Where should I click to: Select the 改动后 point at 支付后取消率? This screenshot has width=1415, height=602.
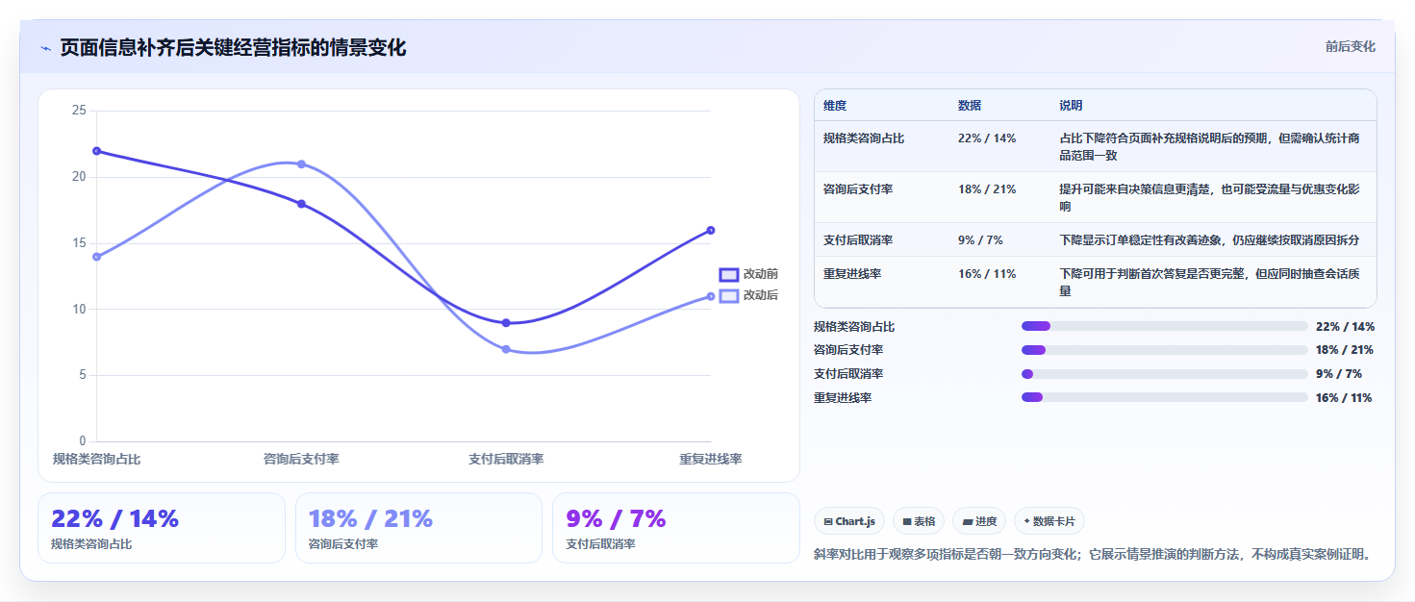point(506,349)
